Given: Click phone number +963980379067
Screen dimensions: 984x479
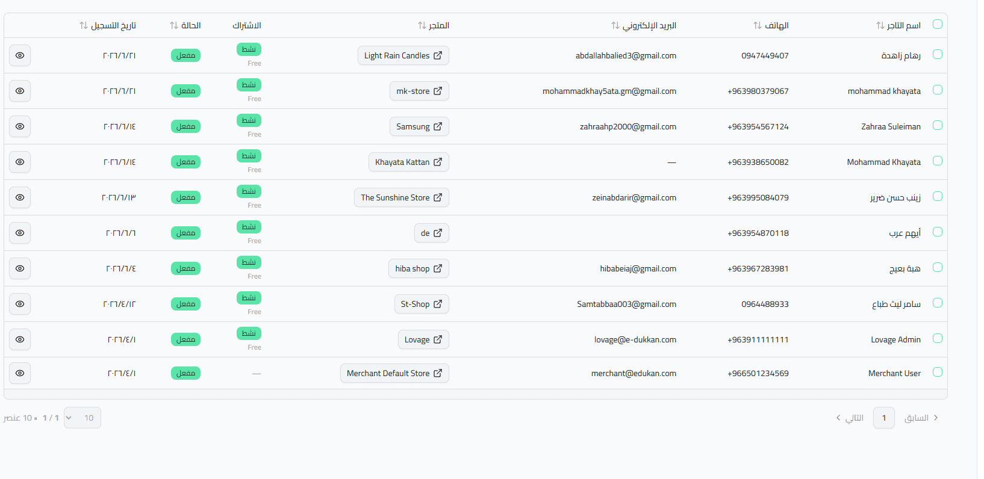Looking at the screenshot, I should click(758, 91).
